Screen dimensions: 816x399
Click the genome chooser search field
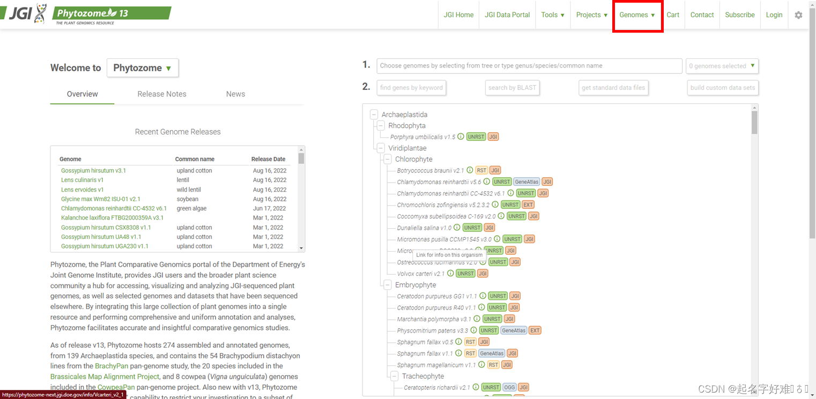click(x=529, y=66)
